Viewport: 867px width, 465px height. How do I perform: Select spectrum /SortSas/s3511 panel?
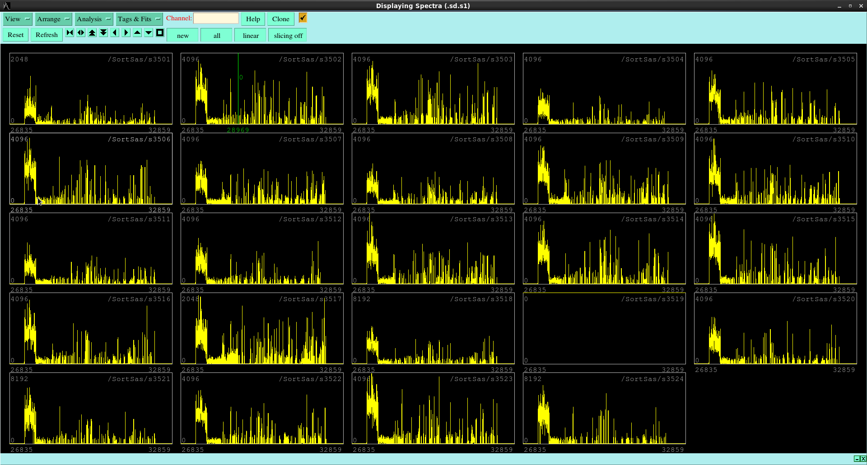91,249
